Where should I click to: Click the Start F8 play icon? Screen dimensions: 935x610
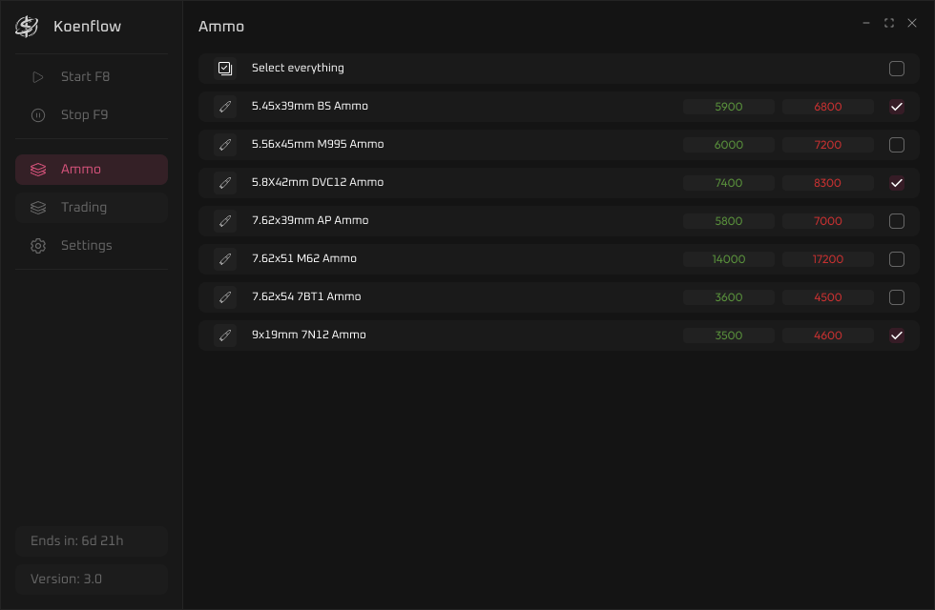pyautogui.click(x=37, y=77)
